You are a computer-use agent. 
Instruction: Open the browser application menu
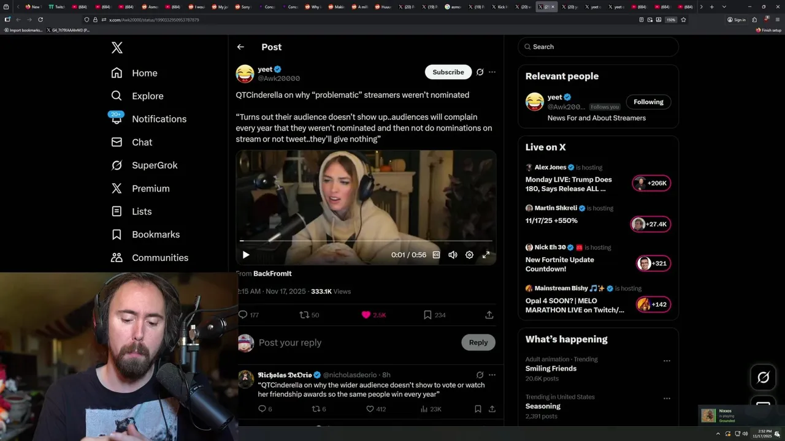coord(778,20)
